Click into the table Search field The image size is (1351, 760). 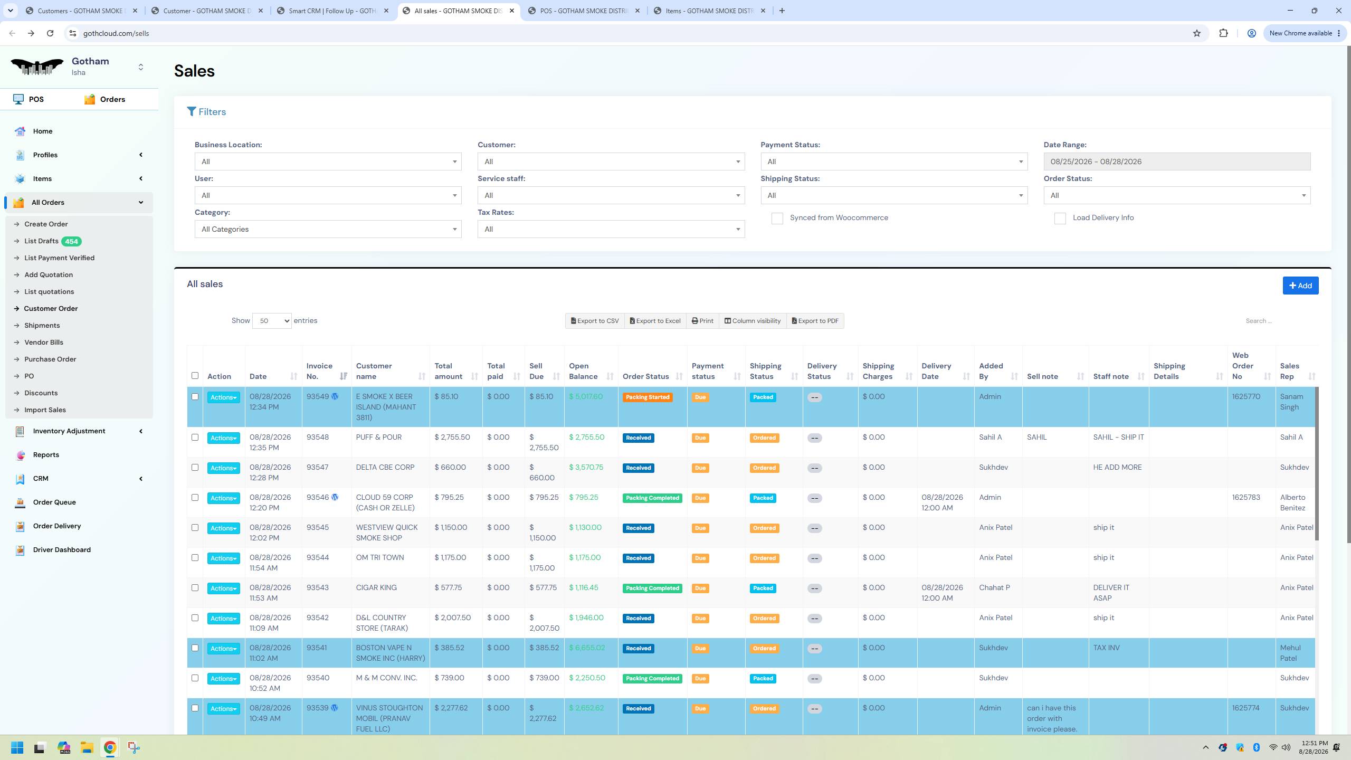click(x=1277, y=321)
